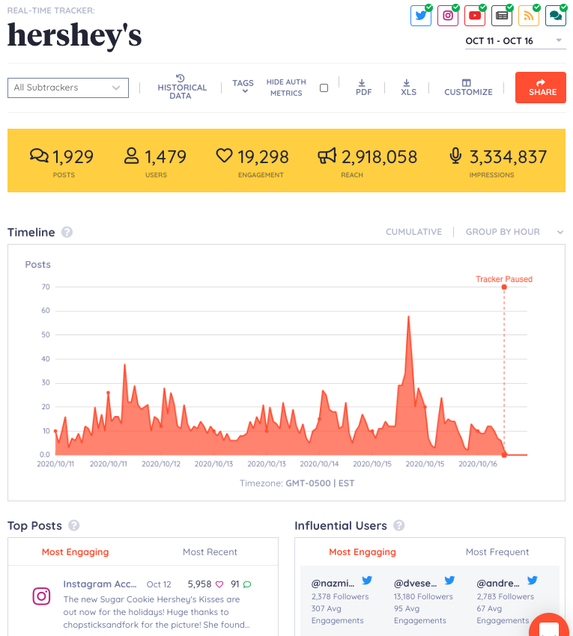This screenshot has width=573, height=636.
Task: Switch the timeline to Cumulative view
Action: [x=413, y=232]
